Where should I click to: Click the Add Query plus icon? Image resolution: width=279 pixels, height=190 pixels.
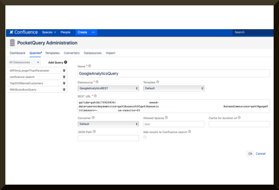[66, 62]
